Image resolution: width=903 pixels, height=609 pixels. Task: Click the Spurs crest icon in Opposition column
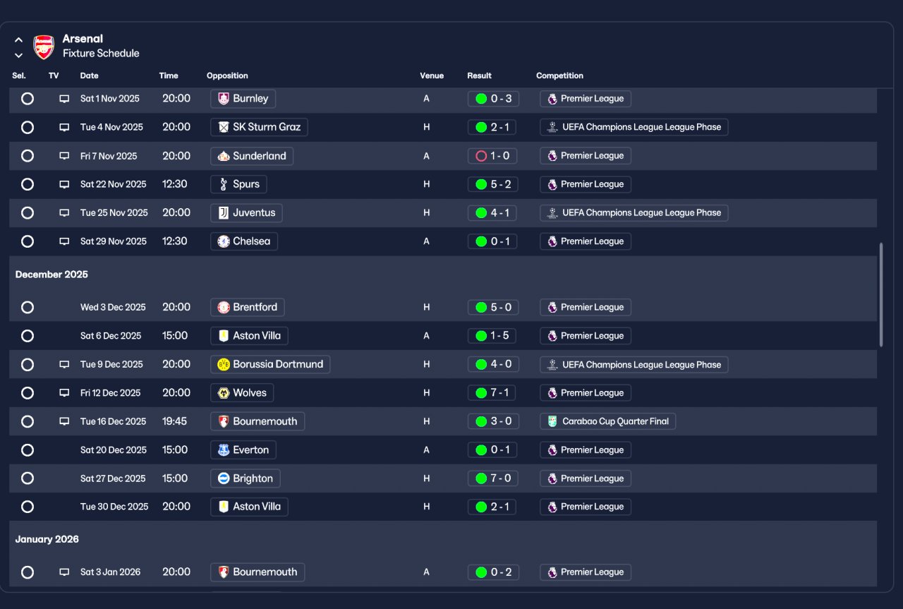(x=224, y=184)
